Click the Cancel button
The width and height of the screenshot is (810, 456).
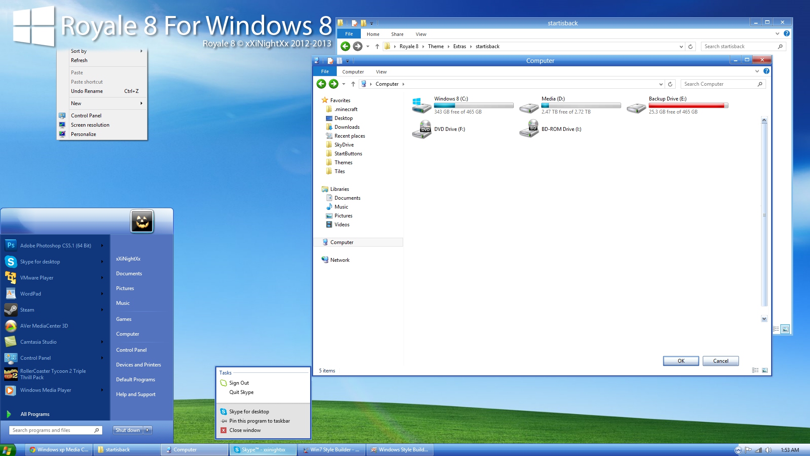(721, 361)
